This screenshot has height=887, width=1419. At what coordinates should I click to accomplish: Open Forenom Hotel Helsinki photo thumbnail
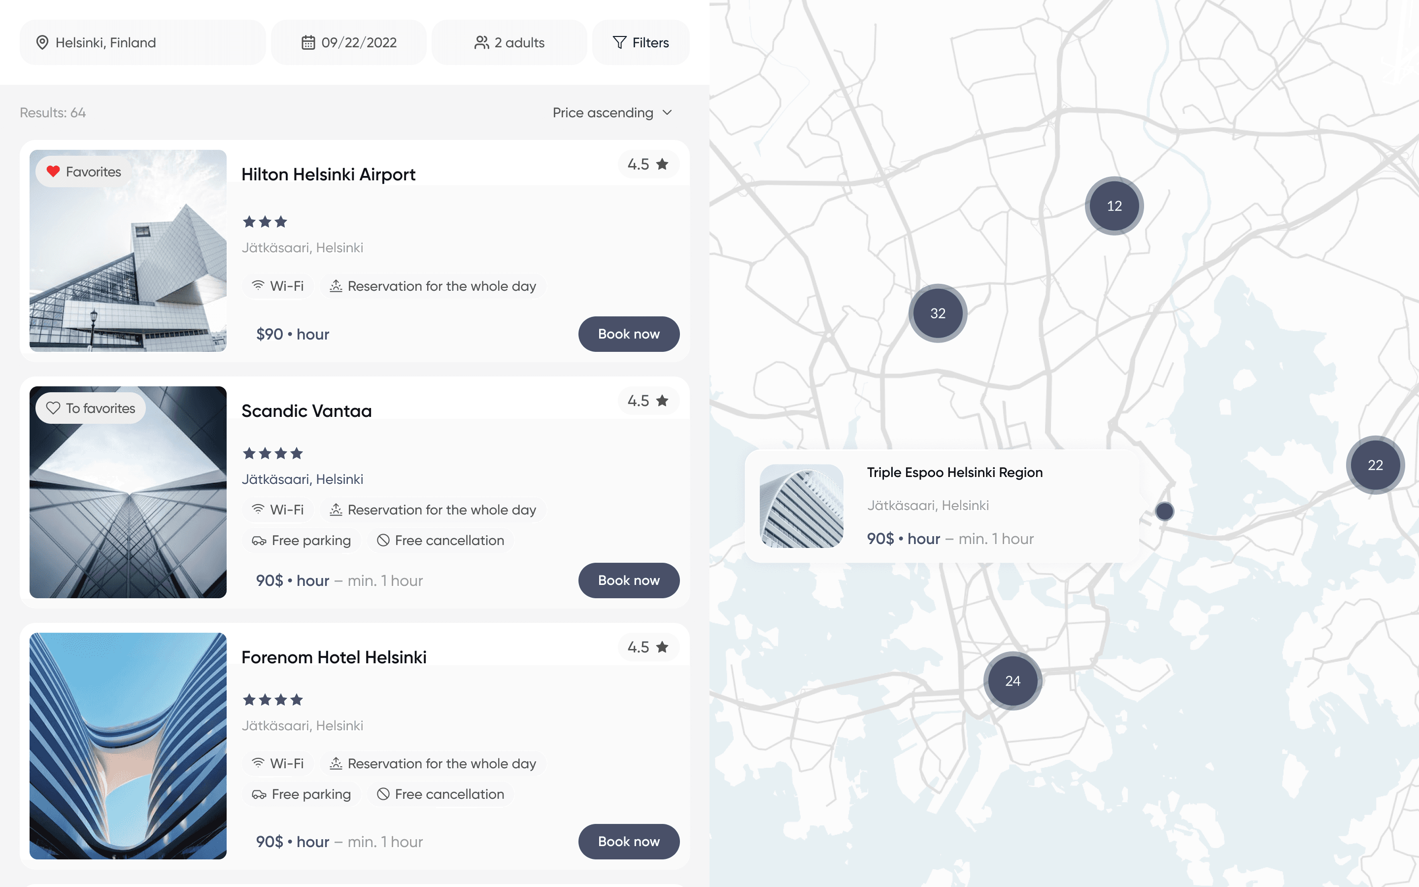click(128, 746)
